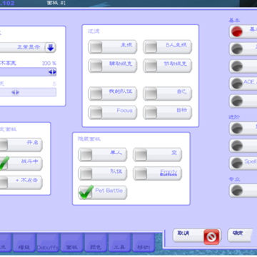Check the 自己 filter option
Image resolution: width=257 pixels, height=257 pixels.
click(x=151, y=94)
